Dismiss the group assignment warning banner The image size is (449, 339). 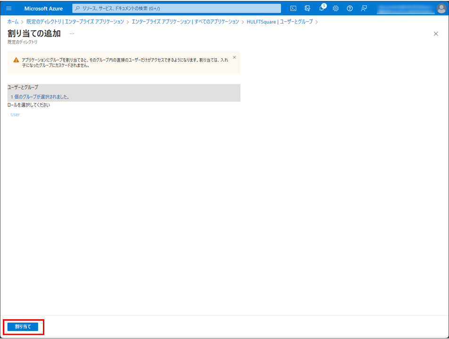point(234,57)
